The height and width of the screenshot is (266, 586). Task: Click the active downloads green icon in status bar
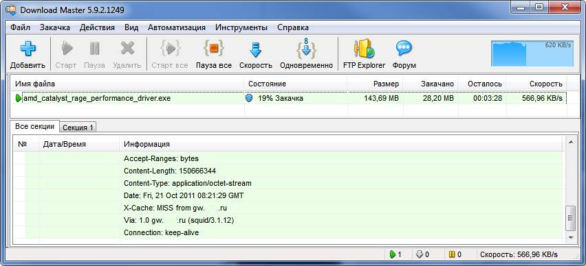(x=393, y=254)
